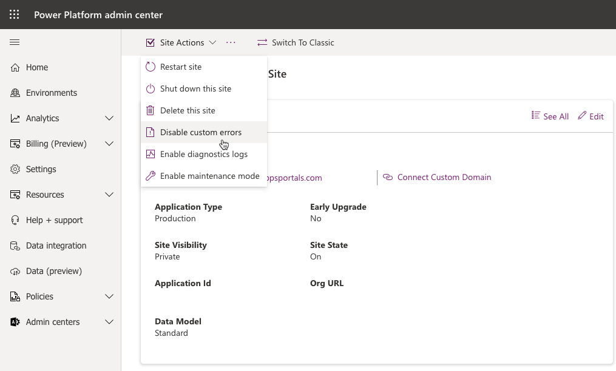Choose Enable maintenance mode
Viewport: 616px width, 371px height.
pos(204,176)
